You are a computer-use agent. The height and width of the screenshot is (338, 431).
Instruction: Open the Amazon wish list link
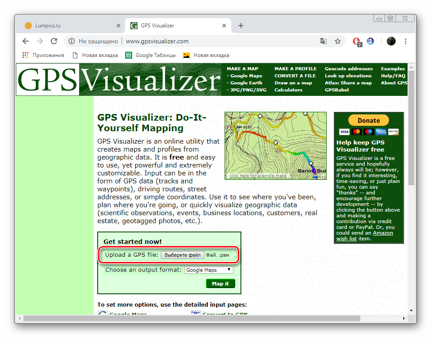point(365,236)
